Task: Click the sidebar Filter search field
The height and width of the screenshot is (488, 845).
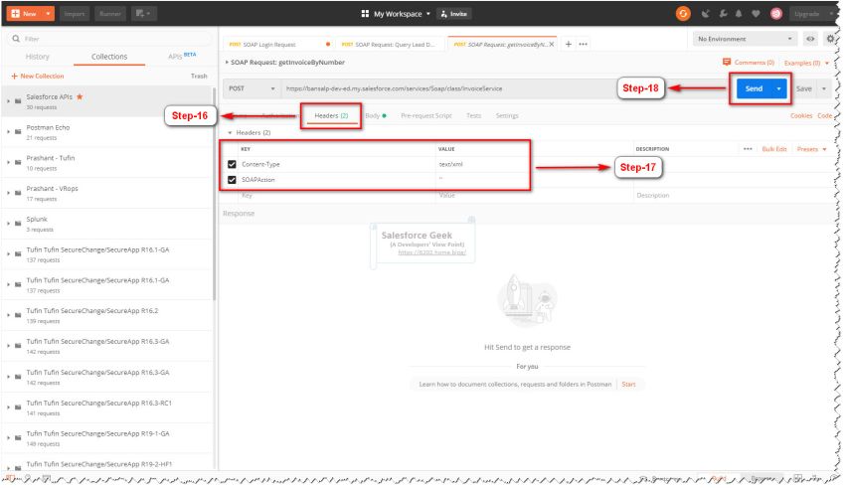Action: click(109, 39)
